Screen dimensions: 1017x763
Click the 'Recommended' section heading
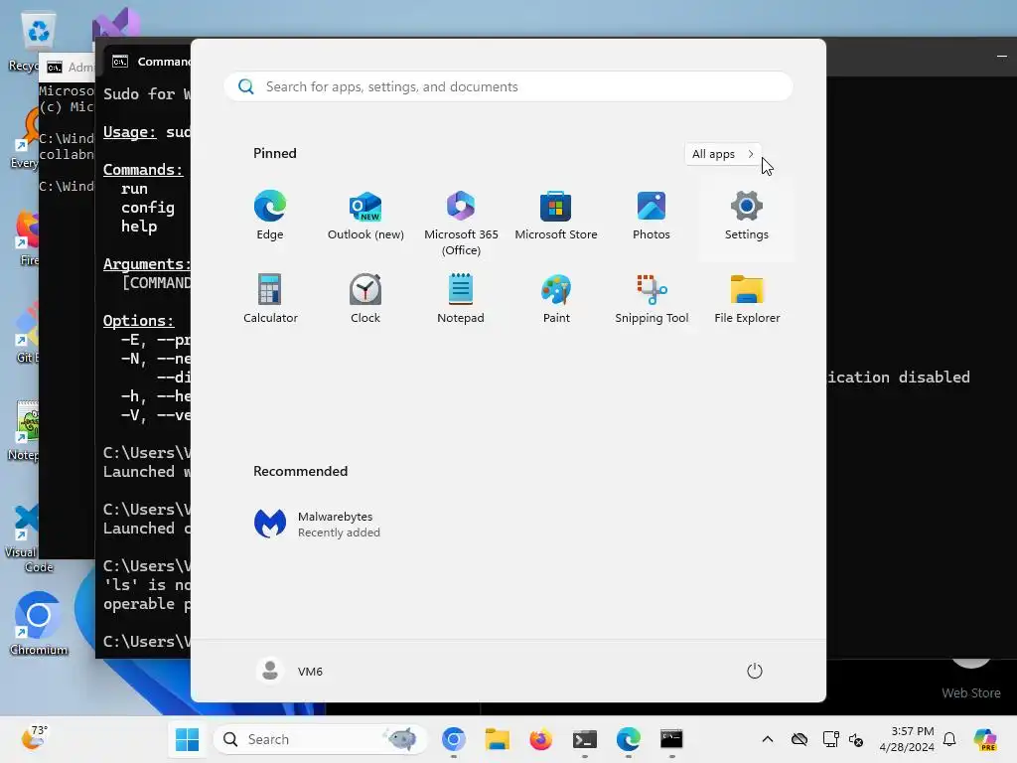300,471
